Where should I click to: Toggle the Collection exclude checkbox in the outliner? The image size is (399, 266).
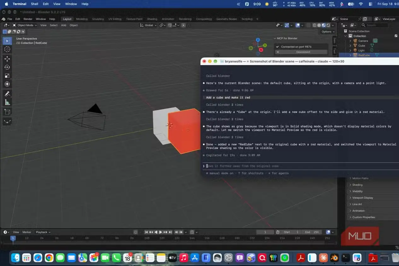tap(396, 36)
